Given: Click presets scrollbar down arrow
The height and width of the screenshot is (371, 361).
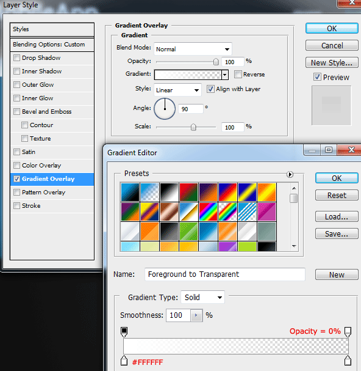Looking at the screenshot, I should pyautogui.click(x=294, y=246).
